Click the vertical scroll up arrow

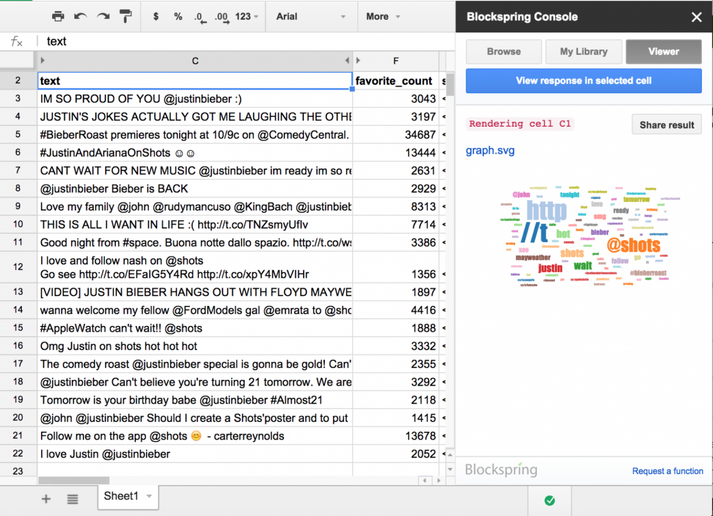[450, 455]
